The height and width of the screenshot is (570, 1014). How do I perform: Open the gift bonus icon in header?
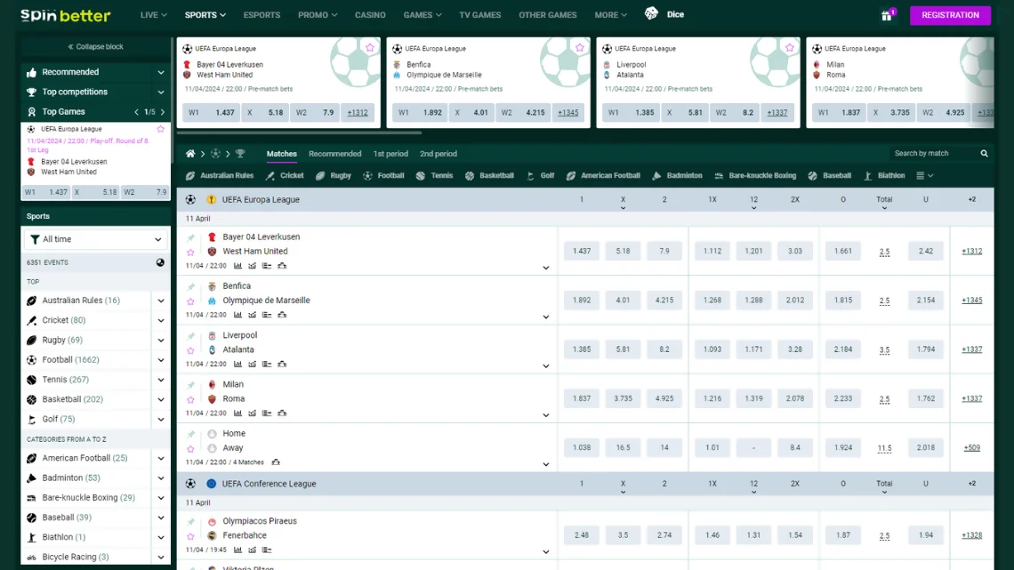click(x=887, y=15)
